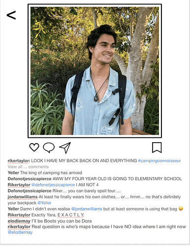Open comments via the speech bubble icon
This screenshot has height=246, width=190.
pyautogui.click(x=49, y=148)
